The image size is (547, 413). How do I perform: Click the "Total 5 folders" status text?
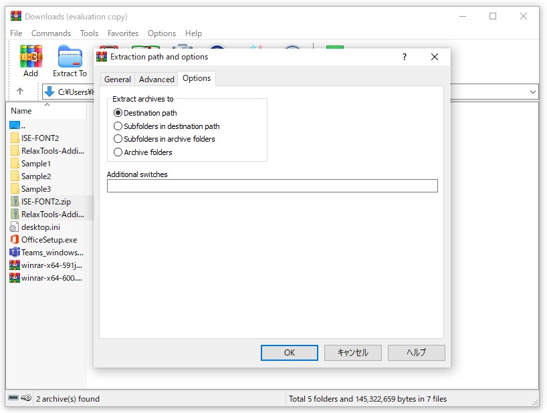pos(368,399)
